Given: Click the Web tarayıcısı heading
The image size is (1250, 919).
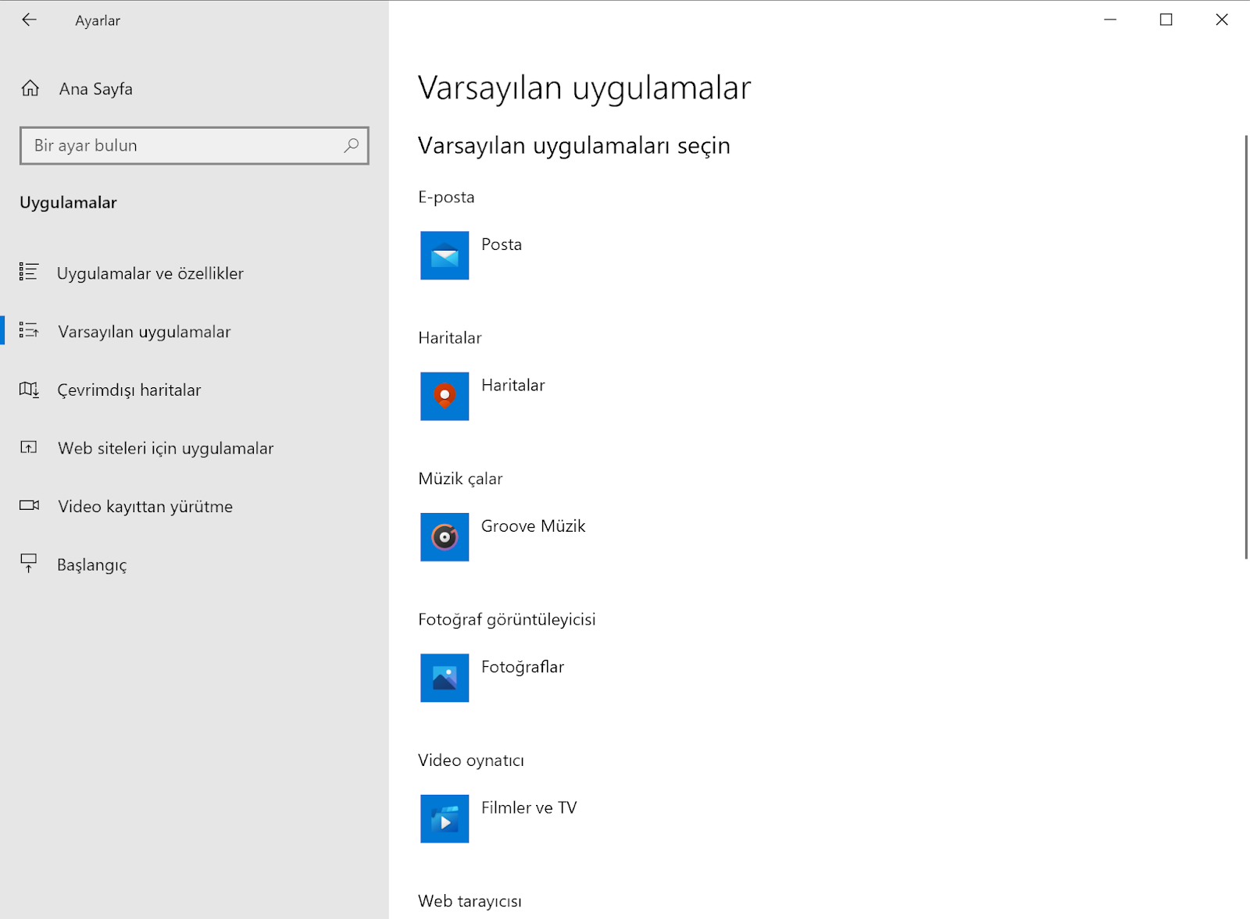Looking at the screenshot, I should tap(470, 901).
